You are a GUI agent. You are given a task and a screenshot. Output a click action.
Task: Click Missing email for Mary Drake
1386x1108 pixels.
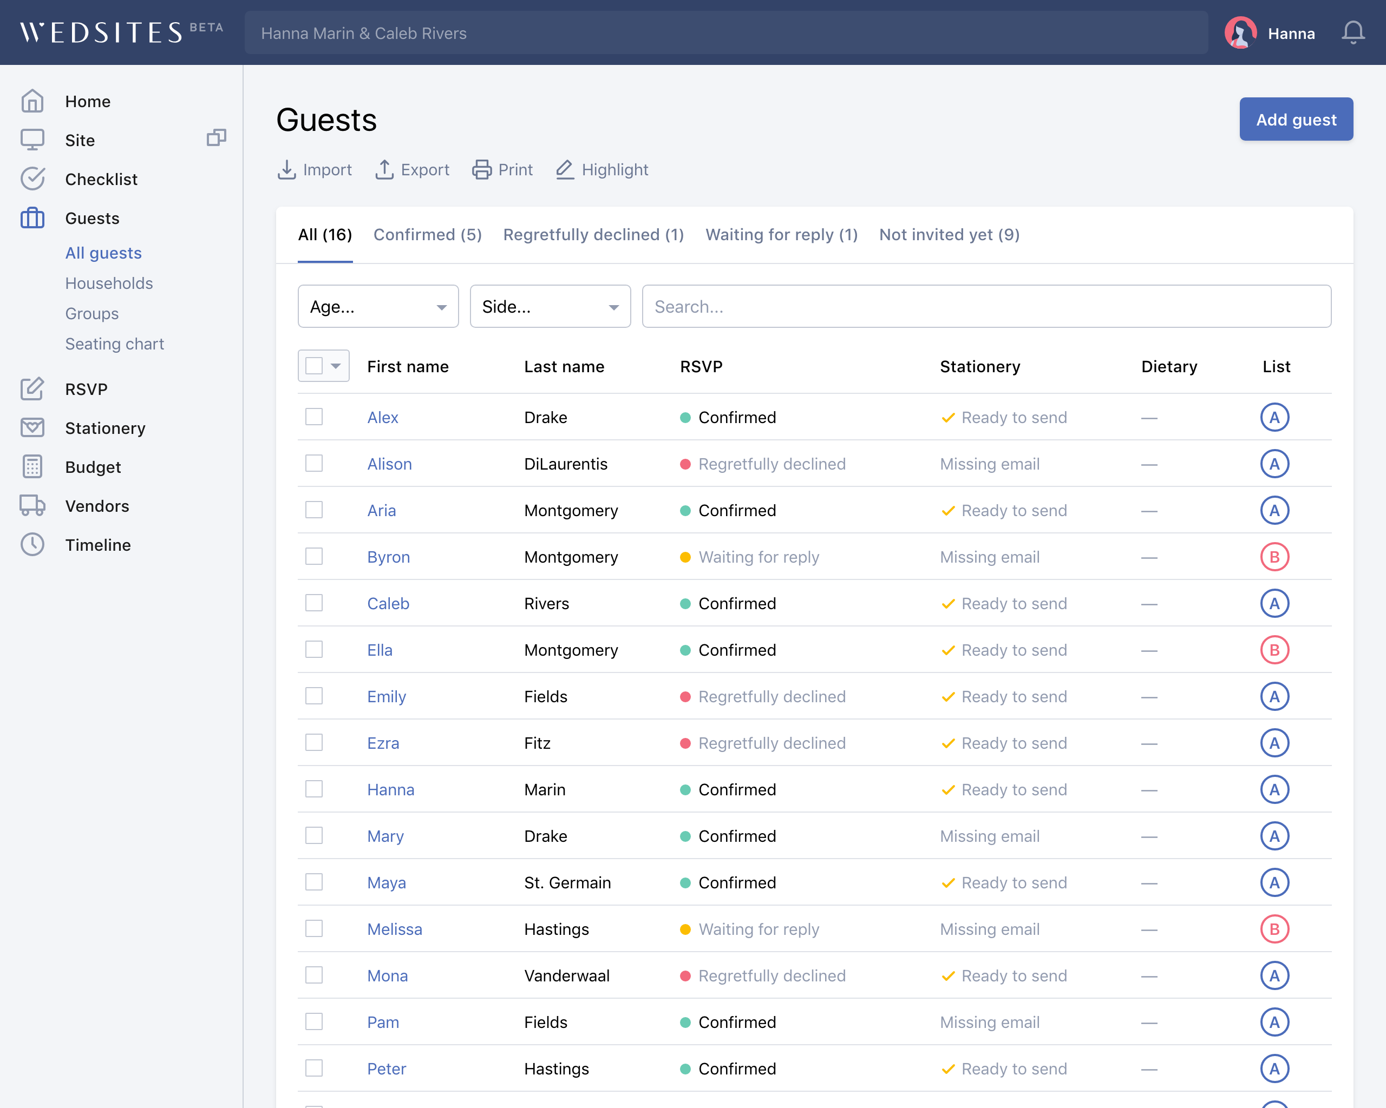(989, 836)
